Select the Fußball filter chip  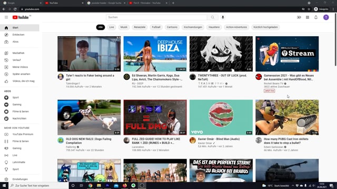pyautogui.click(x=156, y=27)
